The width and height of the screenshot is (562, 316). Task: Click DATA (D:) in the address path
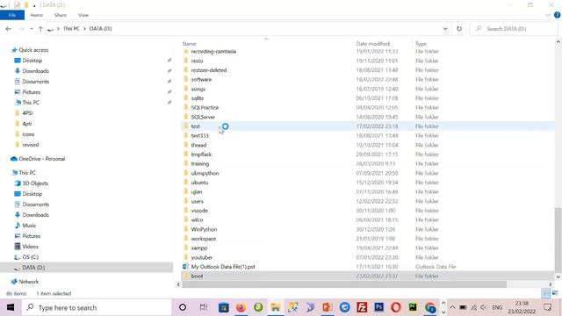tap(100, 29)
